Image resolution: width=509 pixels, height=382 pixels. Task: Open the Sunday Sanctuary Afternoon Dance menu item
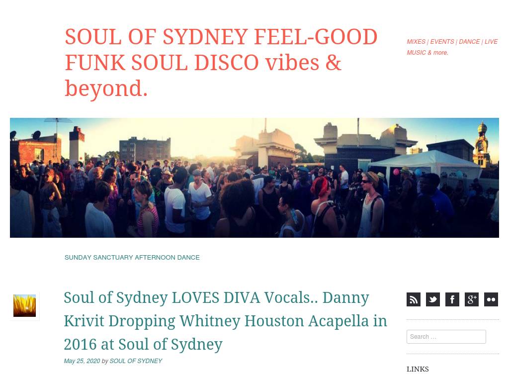point(132,258)
